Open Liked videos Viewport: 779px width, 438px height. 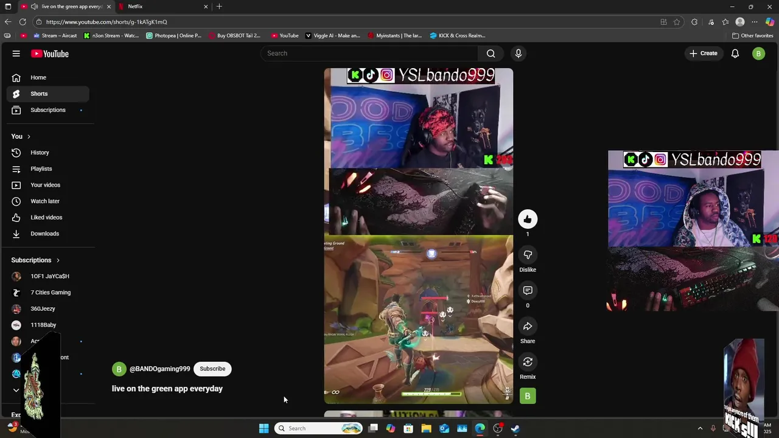[x=48, y=217]
